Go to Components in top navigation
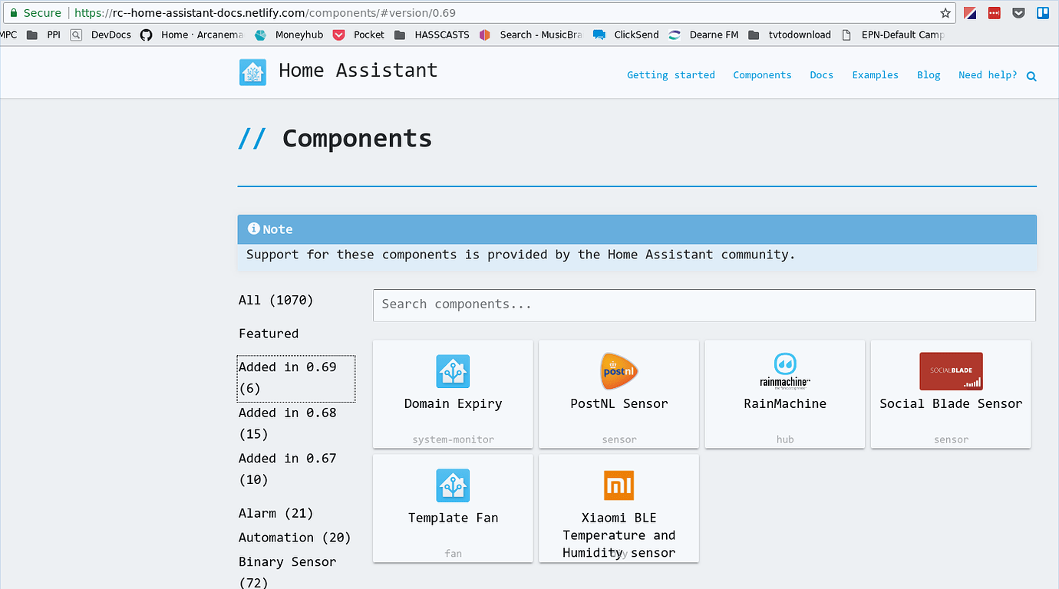 coord(762,75)
